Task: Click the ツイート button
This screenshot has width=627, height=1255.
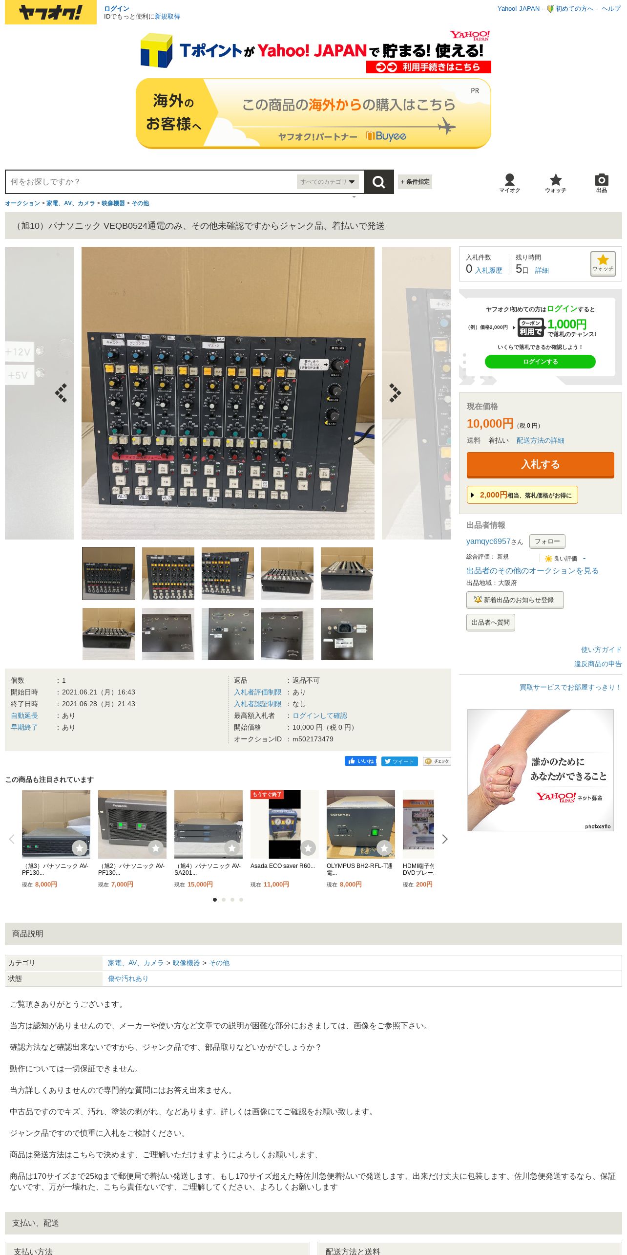Action: tap(399, 761)
